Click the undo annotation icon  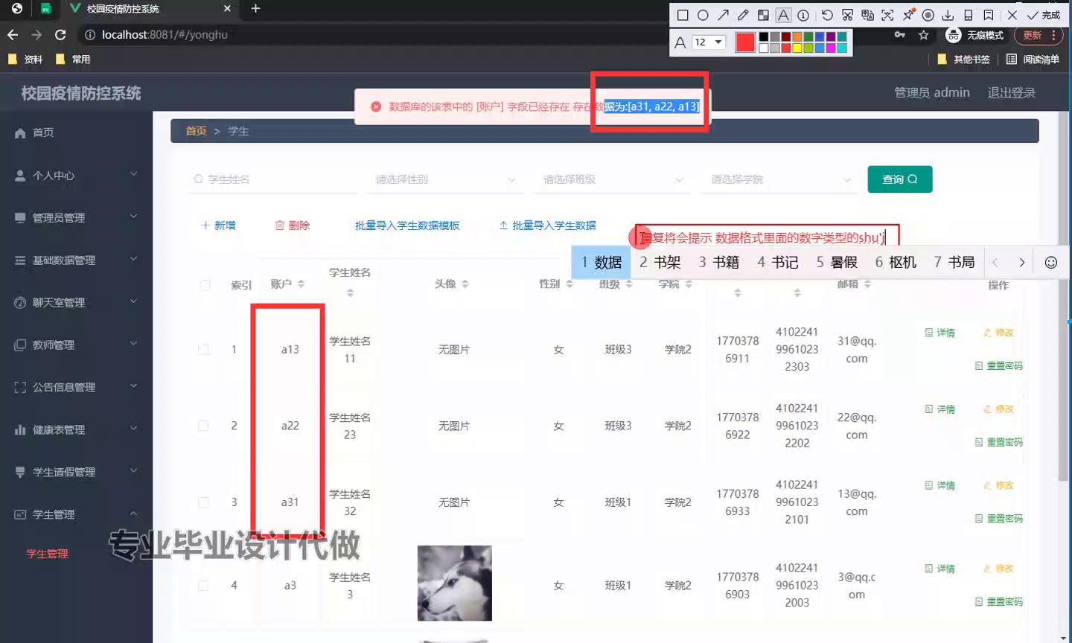(827, 15)
